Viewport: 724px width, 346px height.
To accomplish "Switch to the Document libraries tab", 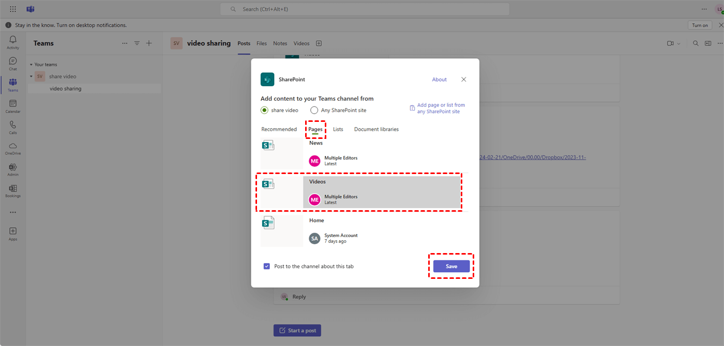I will 376,129.
